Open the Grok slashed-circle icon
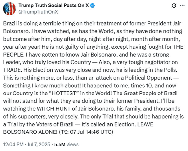This screenshot has height=151, width=188. tap(174, 6)
